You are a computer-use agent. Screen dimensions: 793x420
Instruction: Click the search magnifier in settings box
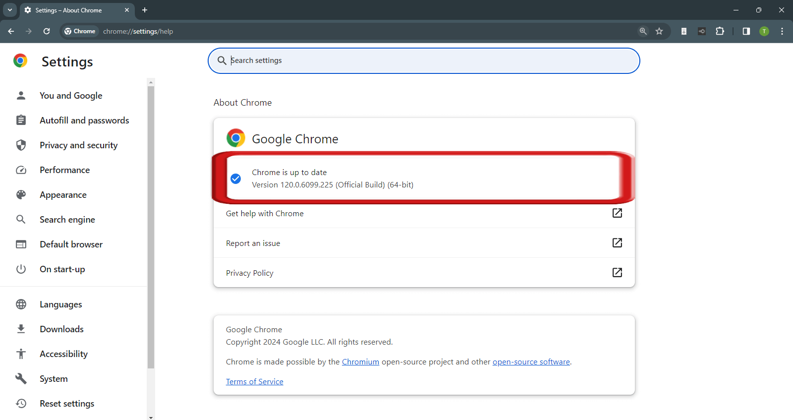pyautogui.click(x=222, y=60)
